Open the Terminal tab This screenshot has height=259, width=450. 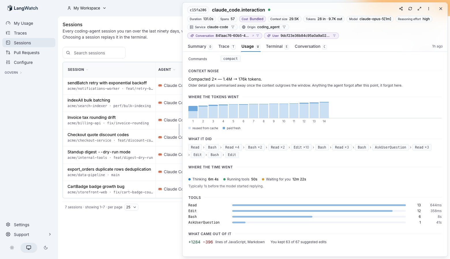pyautogui.click(x=277, y=46)
